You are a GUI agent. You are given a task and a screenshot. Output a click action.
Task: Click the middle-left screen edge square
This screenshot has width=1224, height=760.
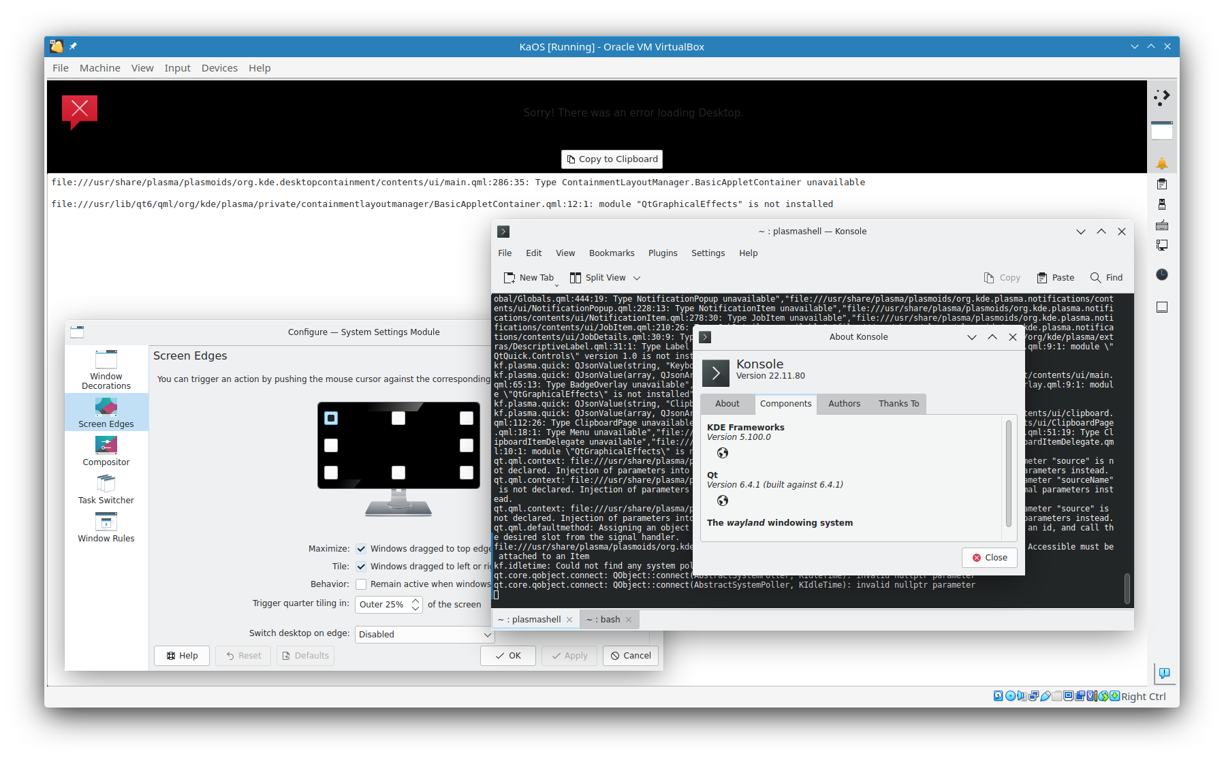click(331, 445)
